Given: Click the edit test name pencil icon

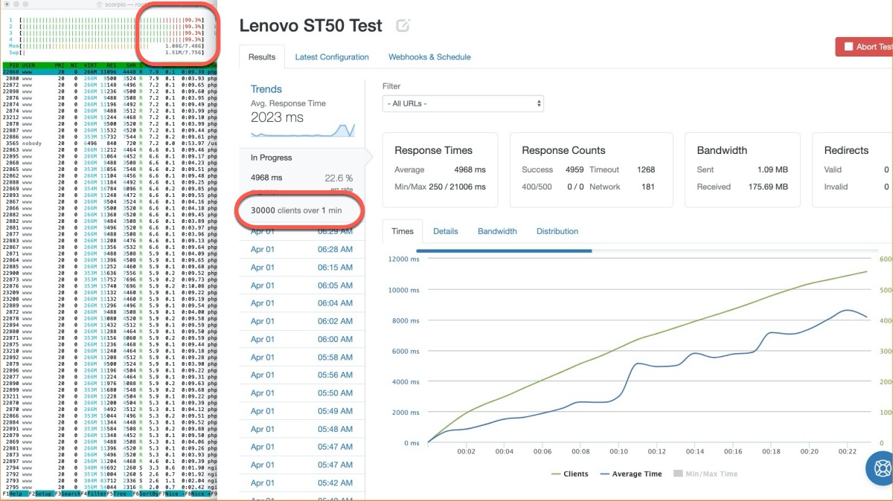Looking at the screenshot, I should point(403,26).
